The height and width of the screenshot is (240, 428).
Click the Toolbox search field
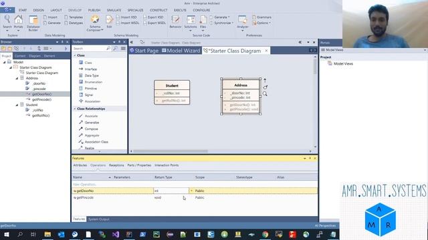pos(89,49)
